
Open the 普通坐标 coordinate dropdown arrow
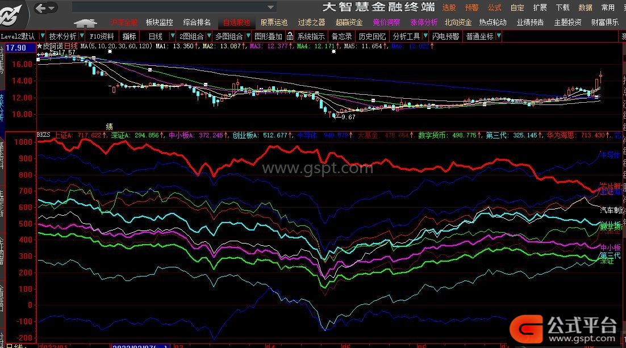pos(499,36)
